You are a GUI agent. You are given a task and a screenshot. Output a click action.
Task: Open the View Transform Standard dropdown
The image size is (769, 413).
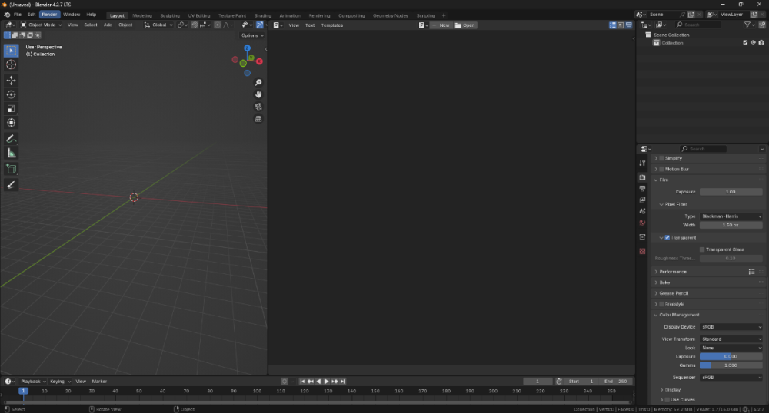click(x=731, y=339)
